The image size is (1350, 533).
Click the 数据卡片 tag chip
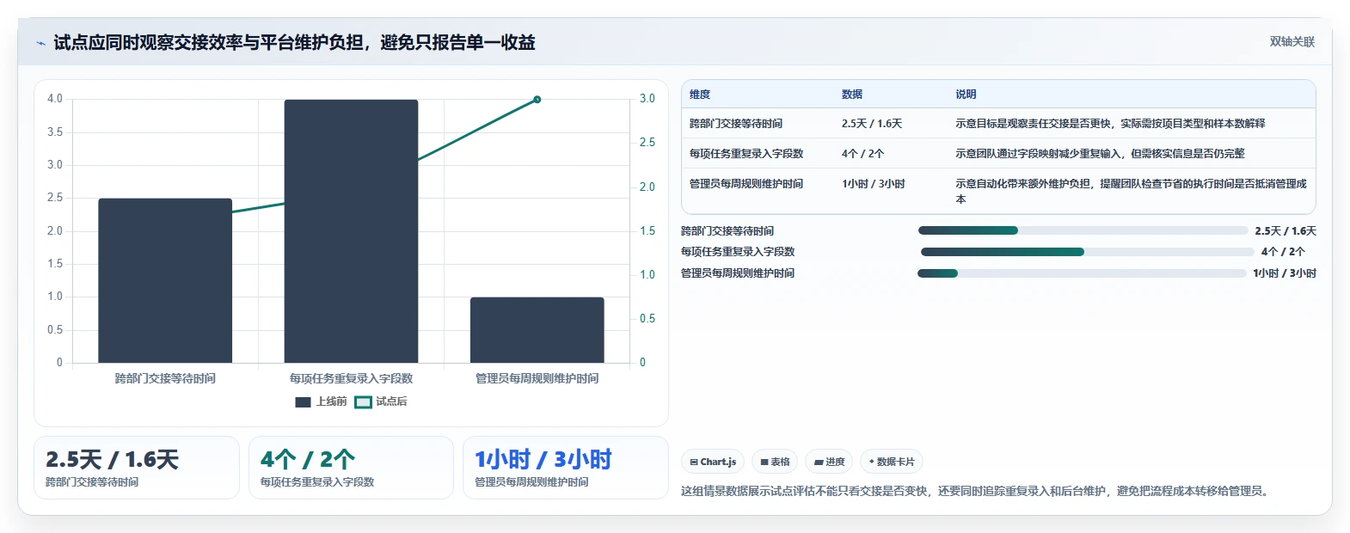892,462
